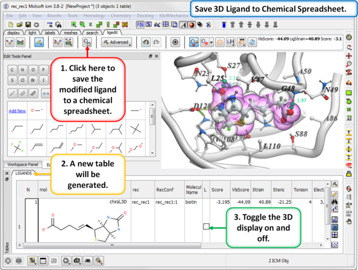Viewport: 358px width, 270px height.
Task: Open the Chemistry menu
Action: point(120,15)
